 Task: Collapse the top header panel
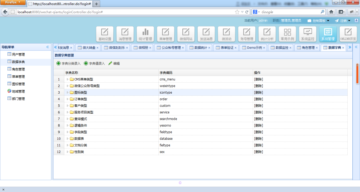pyautogui.click(x=356, y=21)
